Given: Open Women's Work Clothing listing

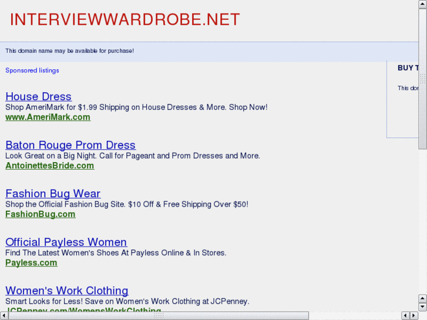Looking at the screenshot, I should click(x=67, y=291).
